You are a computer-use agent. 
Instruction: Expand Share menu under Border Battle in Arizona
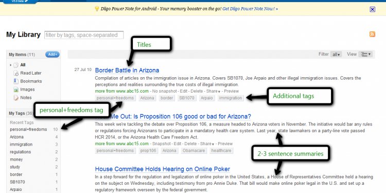point(213,91)
